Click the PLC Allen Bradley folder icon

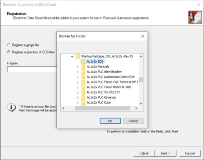[83, 72]
